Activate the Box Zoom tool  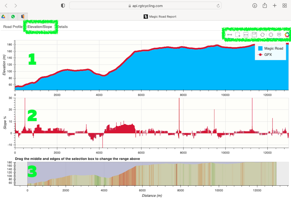[238, 35]
